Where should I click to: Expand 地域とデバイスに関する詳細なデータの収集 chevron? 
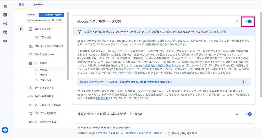pyautogui.click(x=237, y=114)
